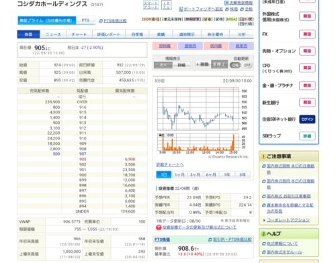Click the 全板 popup icon link
Screen dimensions: 336x263
coord(242,9)
